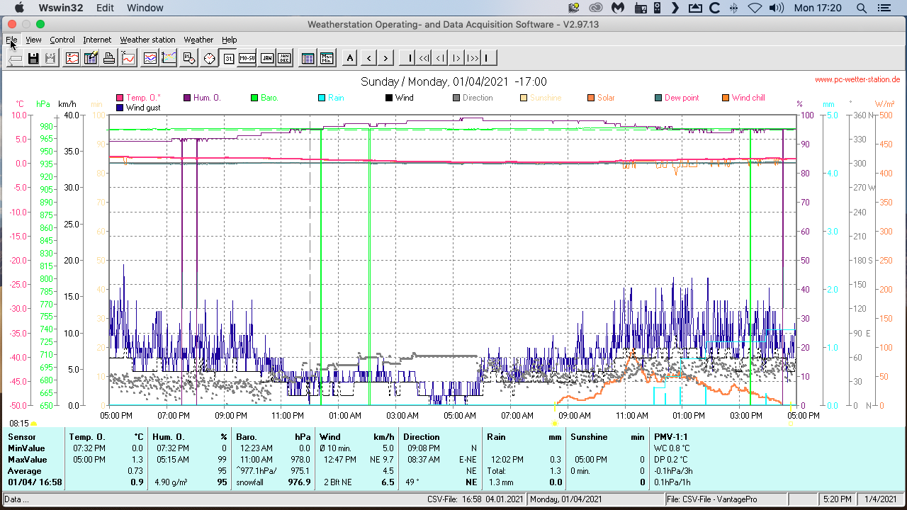Image resolution: width=907 pixels, height=510 pixels.
Task: Open the data table edit pencil icon
Action: (91, 58)
